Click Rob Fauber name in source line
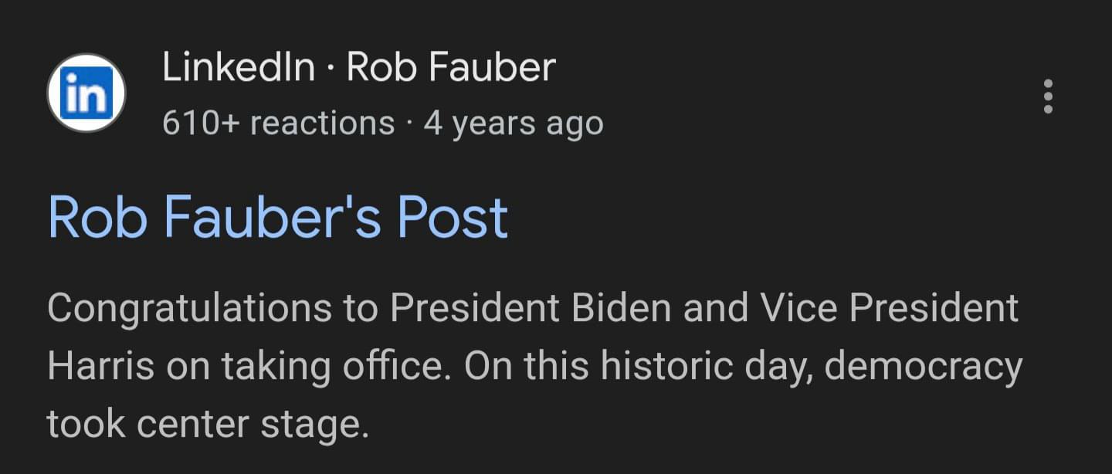The image size is (1112, 474). [451, 67]
